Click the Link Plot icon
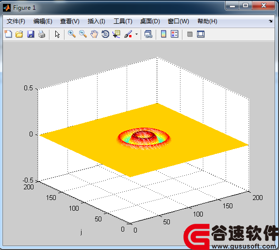The height and width of the screenshot is (250, 279). tap(148, 34)
